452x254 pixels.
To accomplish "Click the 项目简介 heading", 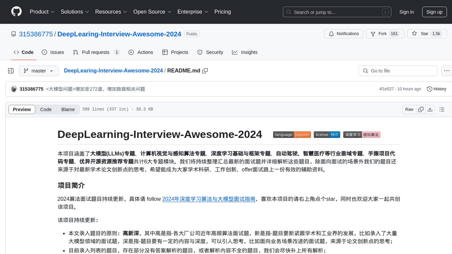I will click(x=71, y=185).
